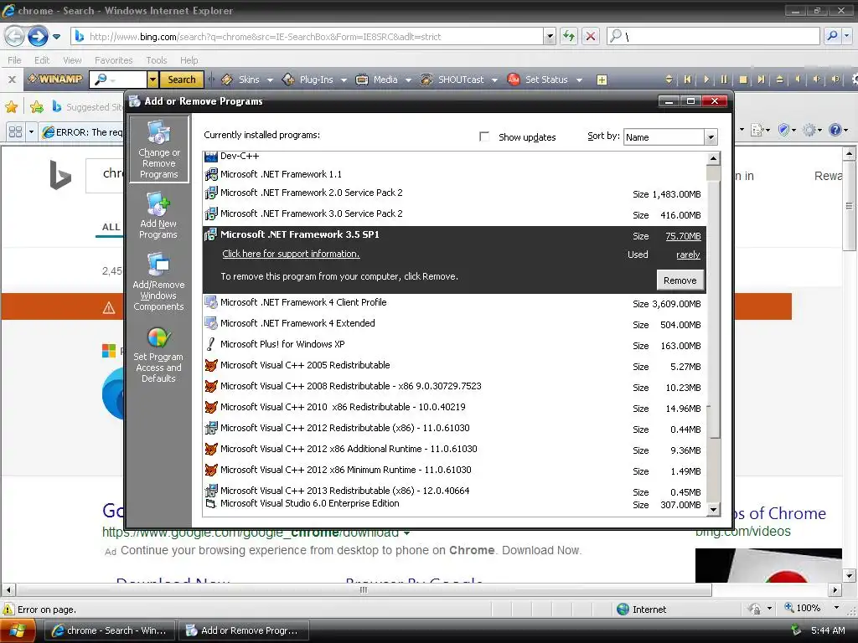Skip to previous track in Winamp toolbar
The height and width of the screenshot is (643, 858).
[x=687, y=80]
